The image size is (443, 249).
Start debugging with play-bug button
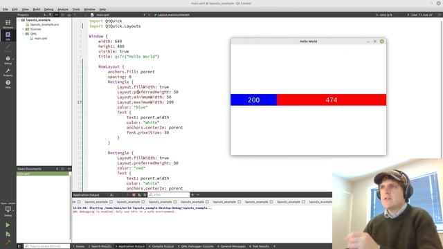(x=8, y=234)
